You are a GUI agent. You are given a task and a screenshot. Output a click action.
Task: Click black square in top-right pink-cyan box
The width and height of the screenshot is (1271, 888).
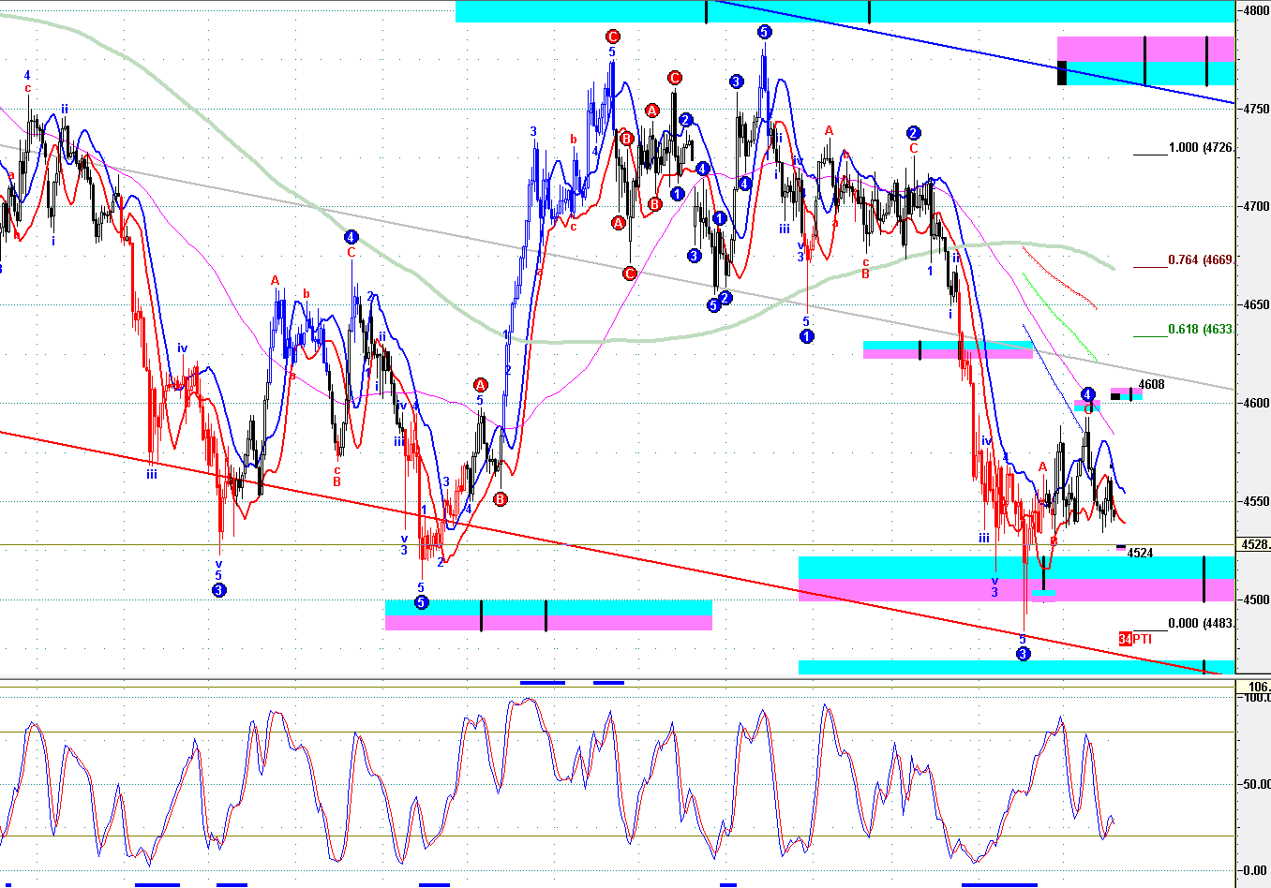[x=1062, y=72]
